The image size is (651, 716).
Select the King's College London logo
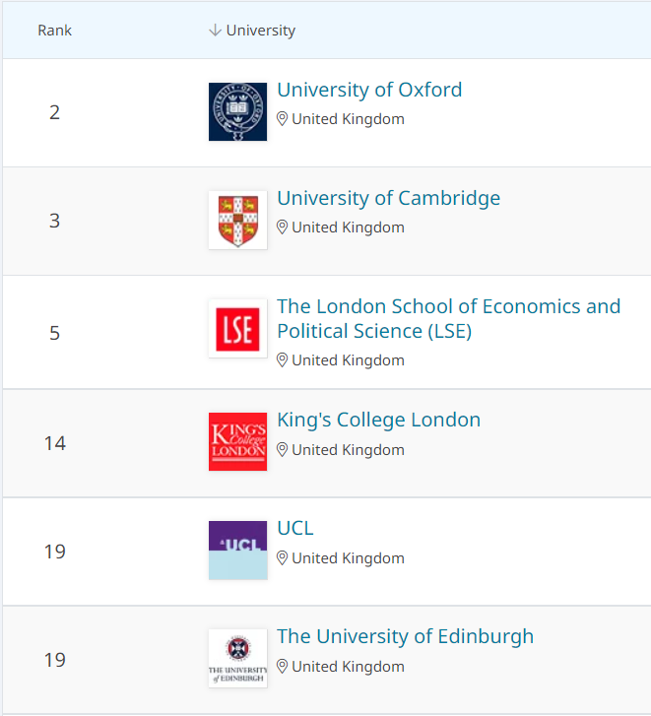(238, 441)
